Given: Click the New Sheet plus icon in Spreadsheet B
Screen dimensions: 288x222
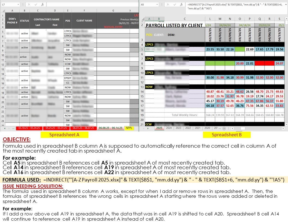Looking at the screenshot, I should point(223,128).
